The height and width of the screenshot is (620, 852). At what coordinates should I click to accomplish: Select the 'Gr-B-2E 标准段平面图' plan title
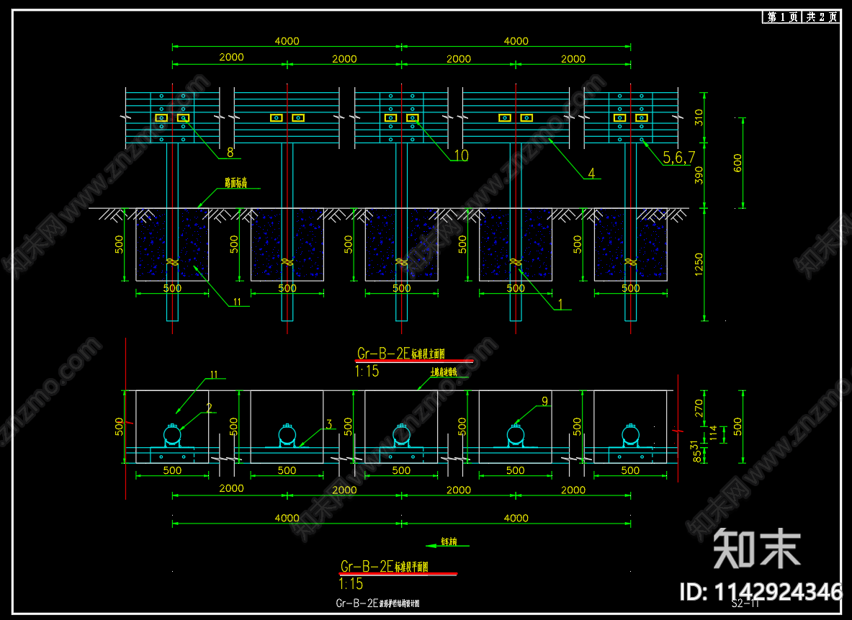(384, 567)
